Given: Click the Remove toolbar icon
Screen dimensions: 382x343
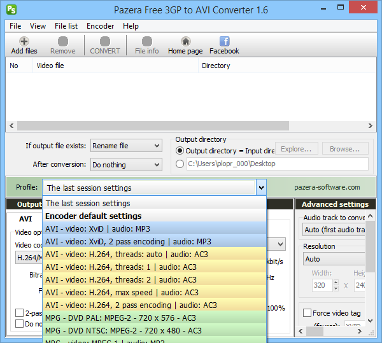Looking at the screenshot, I should [x=63, y=46].
